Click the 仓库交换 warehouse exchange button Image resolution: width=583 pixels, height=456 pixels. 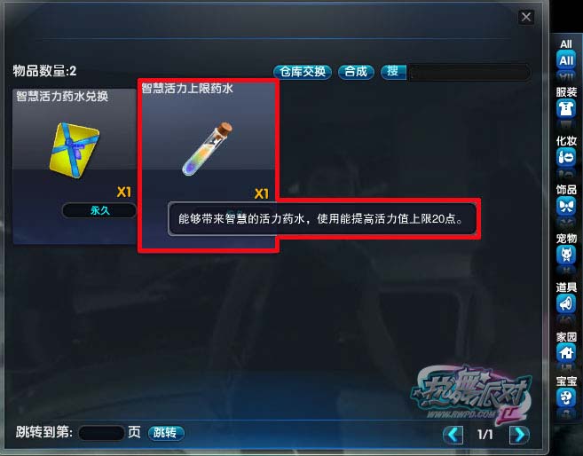[303, 72]
